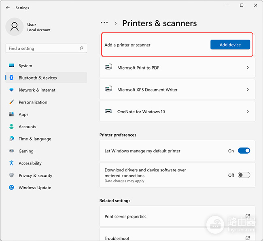Toggle Let Windows manage my default printer
Viewport: 263px width, 241px height.
[244, 151]
